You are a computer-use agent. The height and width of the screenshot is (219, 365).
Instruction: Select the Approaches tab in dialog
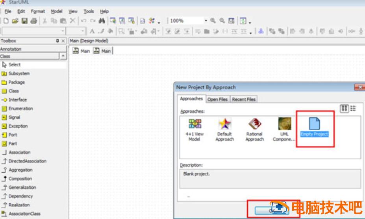click(191, 99)
